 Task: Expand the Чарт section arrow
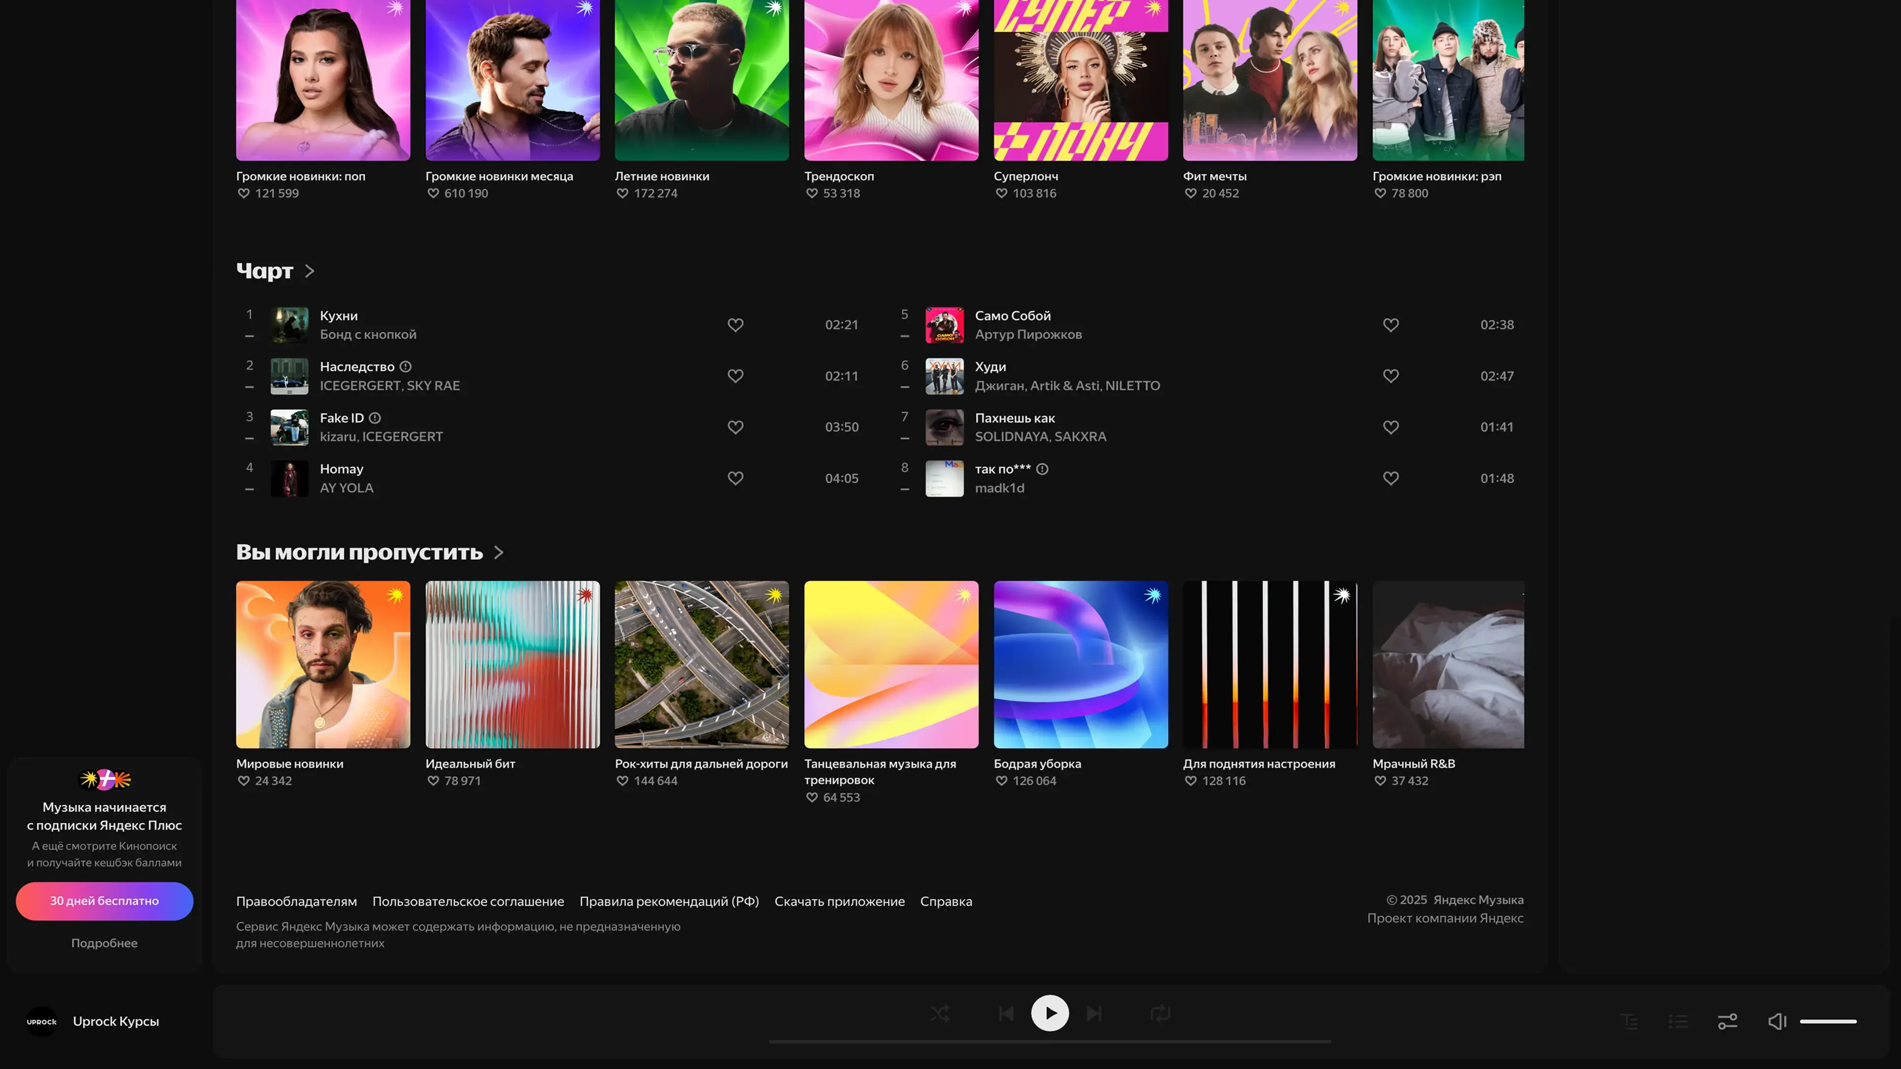(309, 271)
